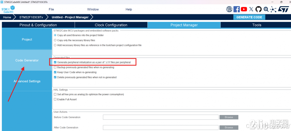Focus the Before Code Generation input field
This screenshot has height=131, width=291.
(x=161, y=117)
